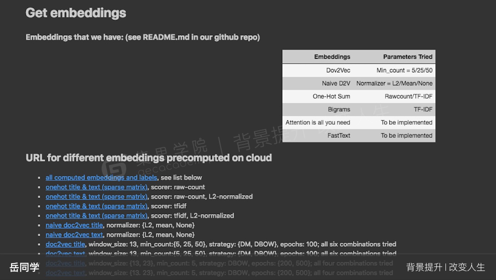Open the onehot link with the plain tfidf scorer
The width and height of the screenshot is (496, 280).
pos(96,206)
